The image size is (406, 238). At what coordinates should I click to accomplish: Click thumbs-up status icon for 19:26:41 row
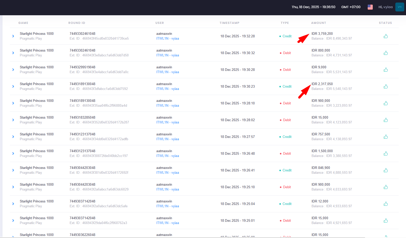pos(386,170)
